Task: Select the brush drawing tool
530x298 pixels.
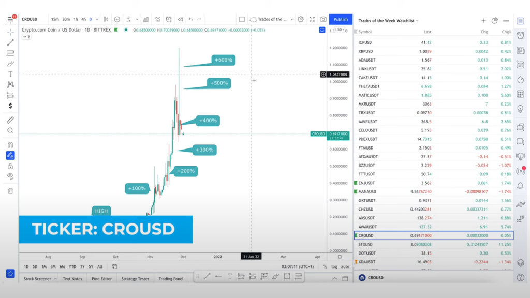Action: tap(10, 64)
